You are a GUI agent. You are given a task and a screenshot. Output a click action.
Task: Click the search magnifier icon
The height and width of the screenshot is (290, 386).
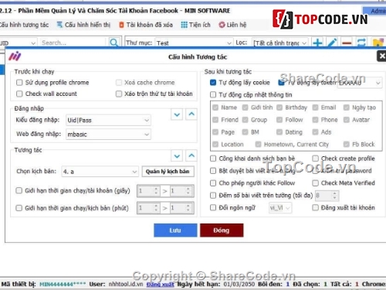tap(113, 43)
